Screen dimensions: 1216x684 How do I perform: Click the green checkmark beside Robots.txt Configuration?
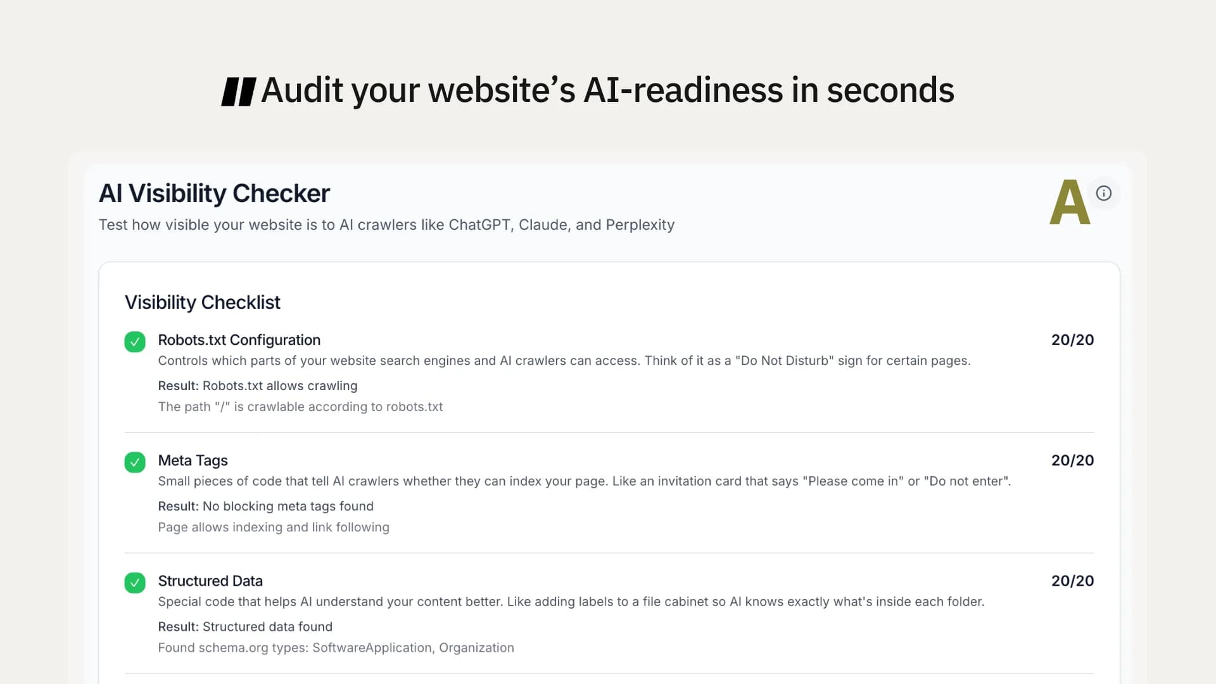[x=135, y=341]
